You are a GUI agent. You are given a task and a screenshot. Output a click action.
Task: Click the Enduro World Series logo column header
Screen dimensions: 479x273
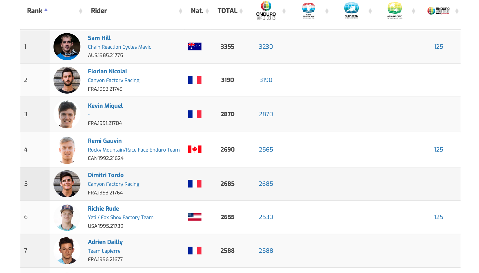266,11
